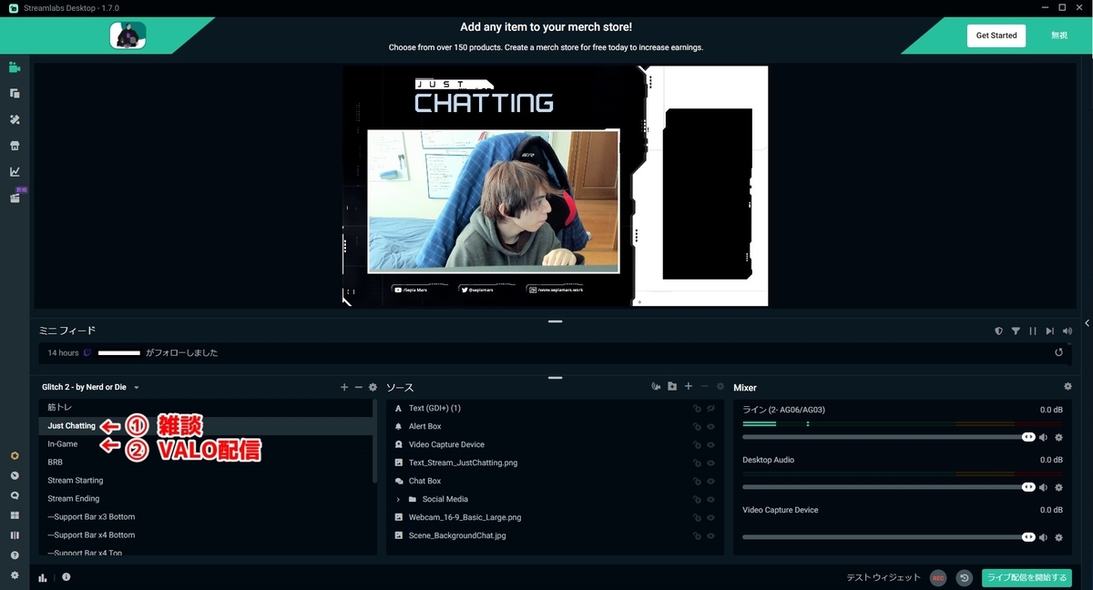This screenshot has height=590, width=1093.
Task: Select the —Support Bar x3 Bottom scene
Action: pyautogui.click(x=206, y=517)
